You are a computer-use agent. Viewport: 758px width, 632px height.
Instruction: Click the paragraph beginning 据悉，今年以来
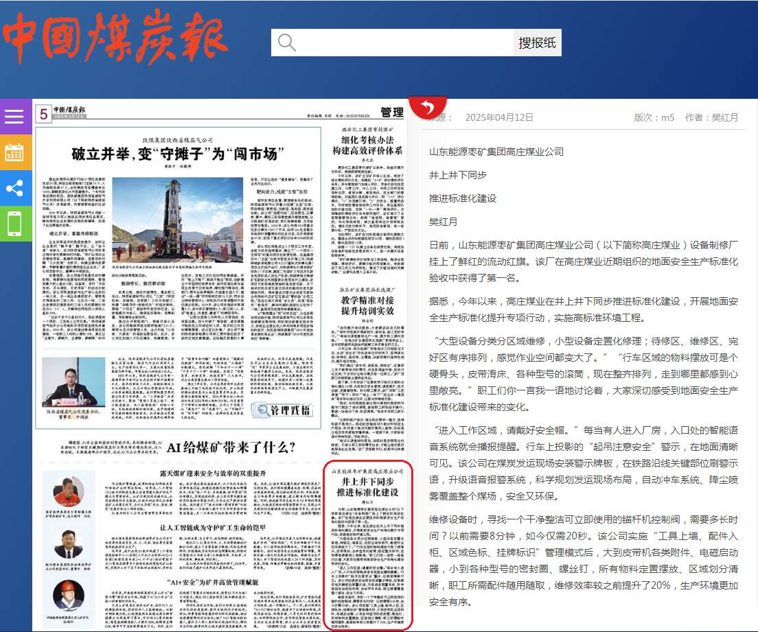(584, 309)
